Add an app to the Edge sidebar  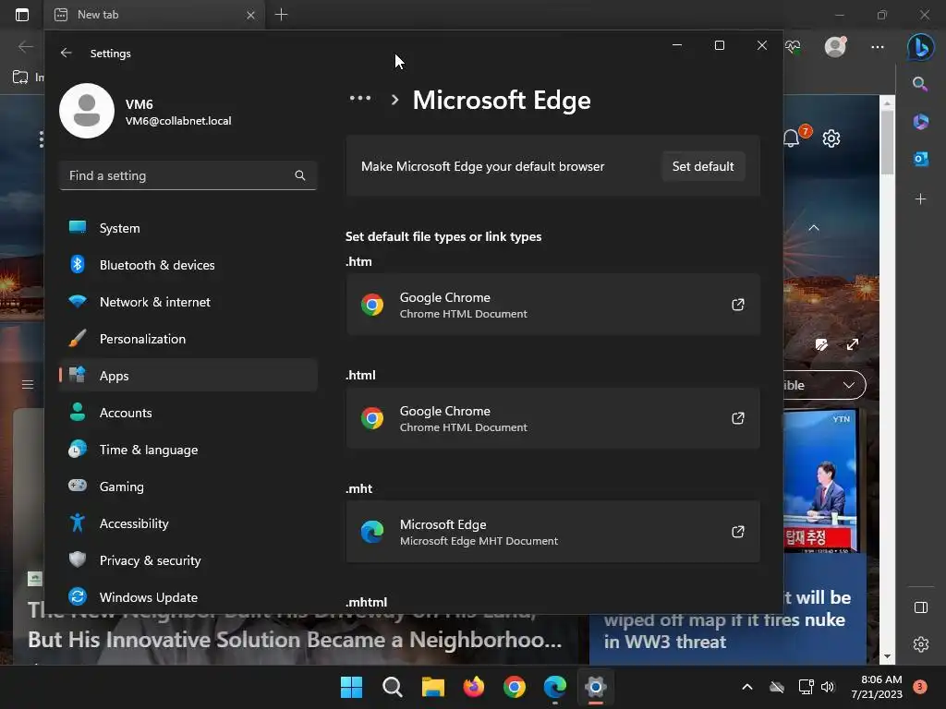[x=921, y=199]
